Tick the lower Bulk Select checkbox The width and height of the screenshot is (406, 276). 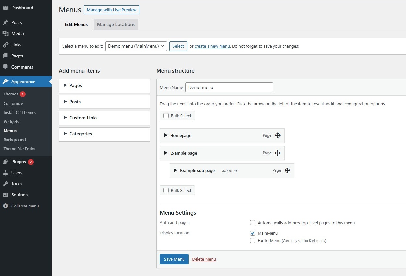(x=166, y=190)
